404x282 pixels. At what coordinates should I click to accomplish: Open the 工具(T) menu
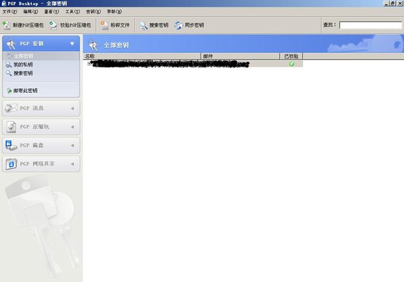click(x=73, y=11)
